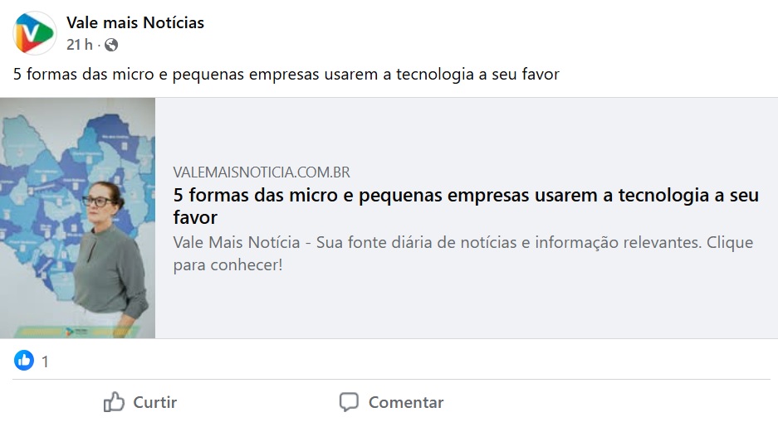Click the blue like reaction icon

tap(24, 361)
